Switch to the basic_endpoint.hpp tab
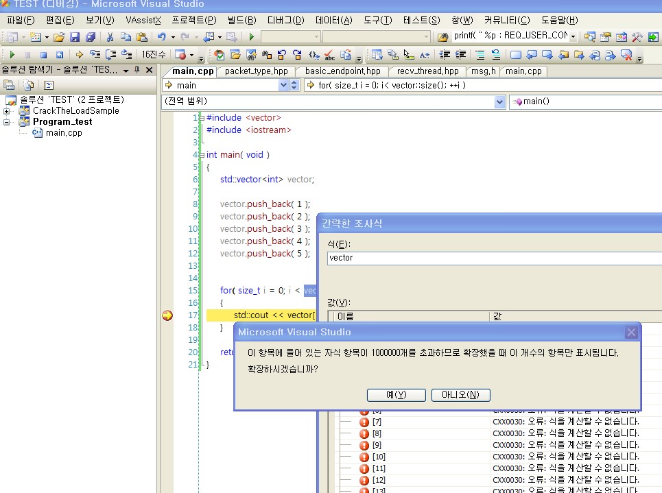This screenshot has width=662, height=493. (x=343, y=71)
